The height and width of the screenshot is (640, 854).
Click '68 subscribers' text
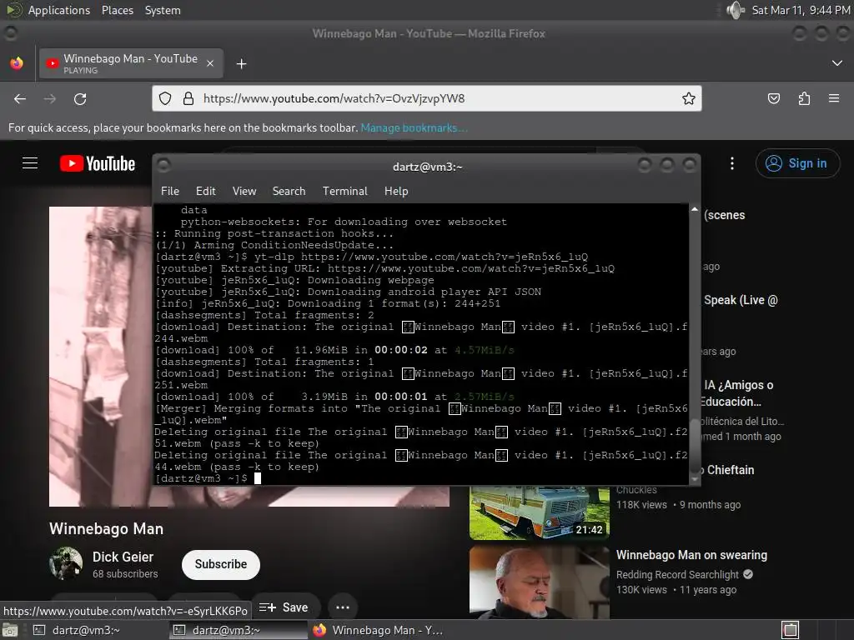[x=125, y=574]
